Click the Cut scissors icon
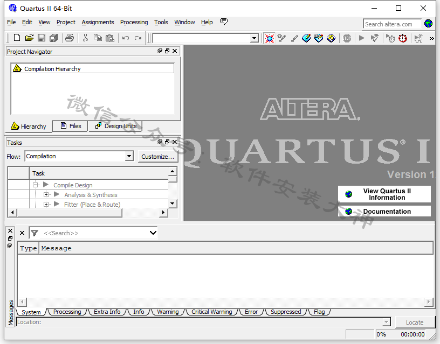The image size is (440, 344). (85, 38)
